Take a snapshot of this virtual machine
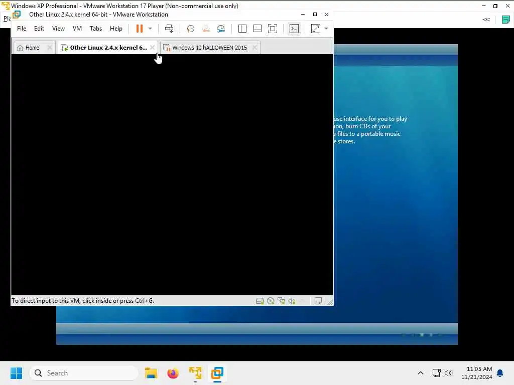Viewport: 514px width, 385px height. point(190,29)
